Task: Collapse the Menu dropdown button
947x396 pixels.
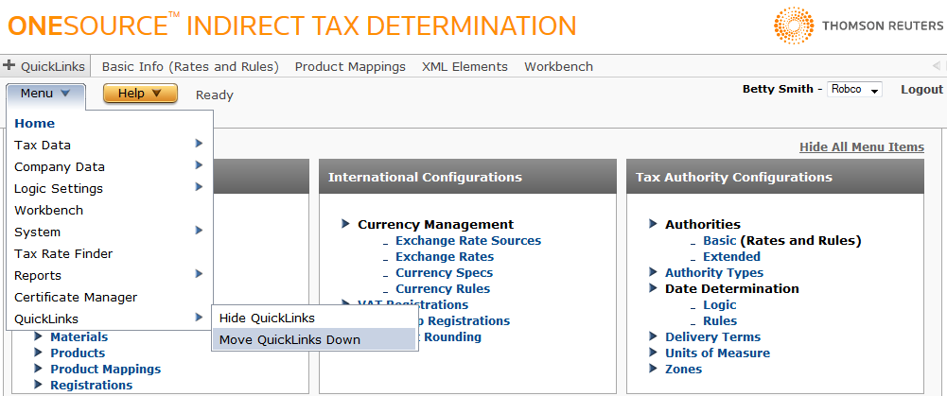Action: tap(45, 94)
